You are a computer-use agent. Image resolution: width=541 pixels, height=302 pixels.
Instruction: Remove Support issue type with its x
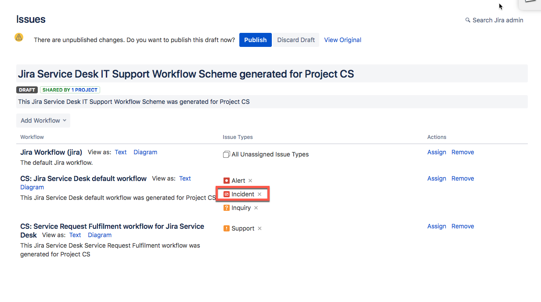click(260, 228)
